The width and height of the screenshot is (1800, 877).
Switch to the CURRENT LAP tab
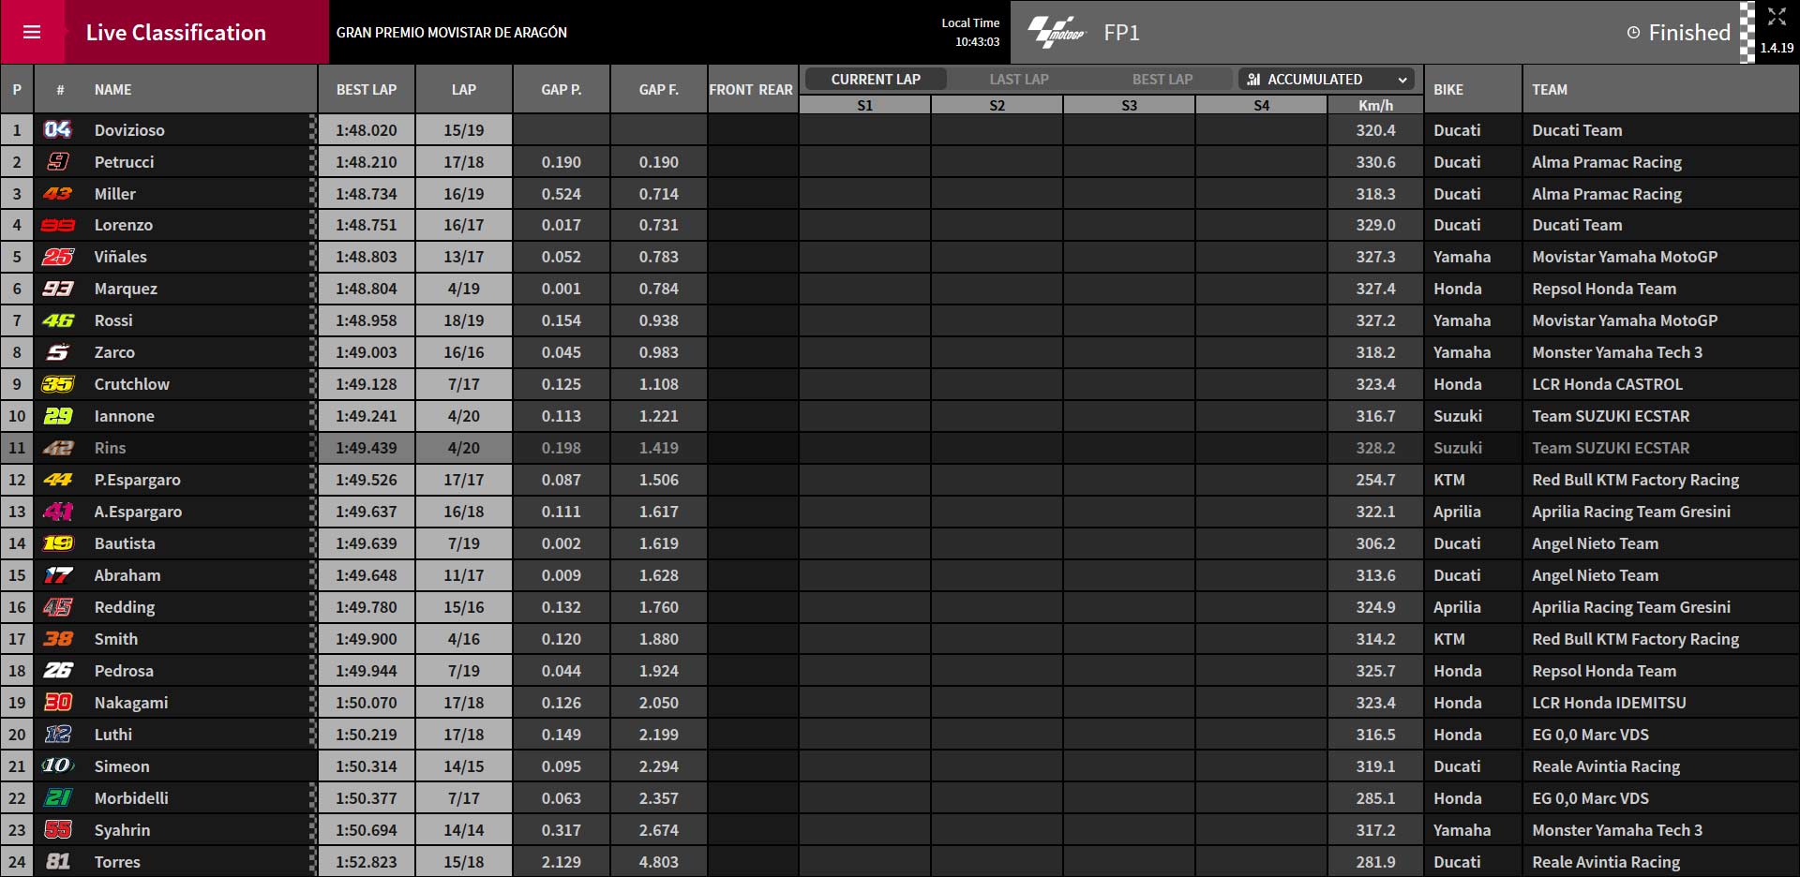tap(876, 80)
